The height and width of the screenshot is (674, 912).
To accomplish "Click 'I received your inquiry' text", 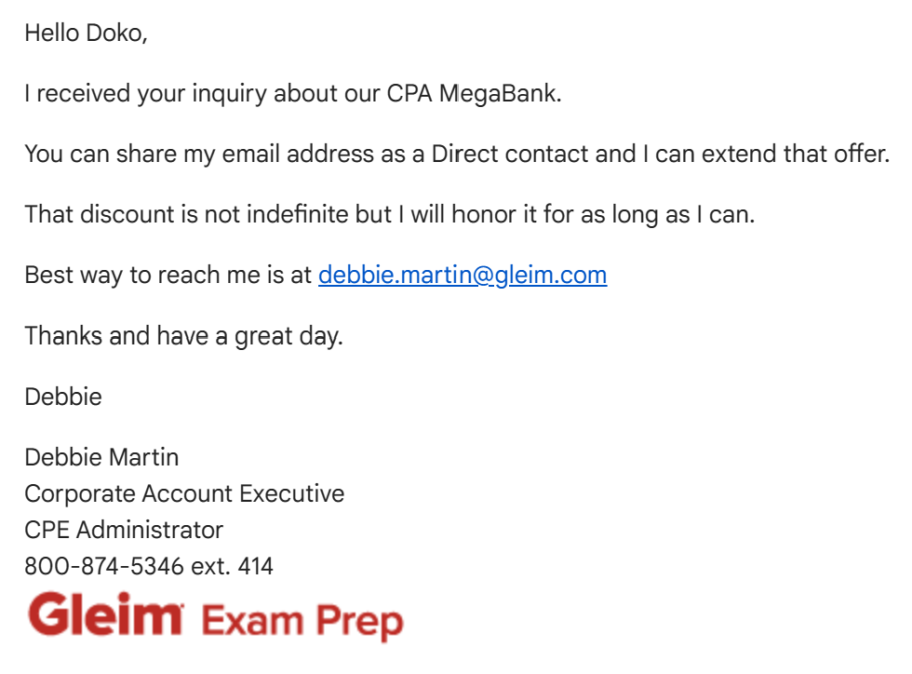I will (145, 94).
